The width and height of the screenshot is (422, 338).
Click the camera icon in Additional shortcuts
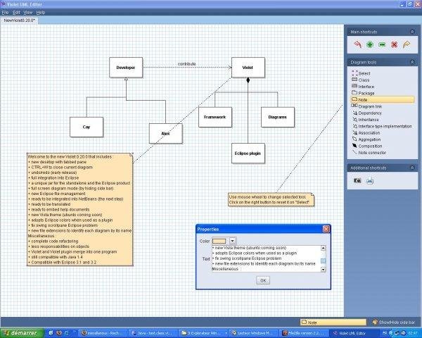tap(357, 180)
